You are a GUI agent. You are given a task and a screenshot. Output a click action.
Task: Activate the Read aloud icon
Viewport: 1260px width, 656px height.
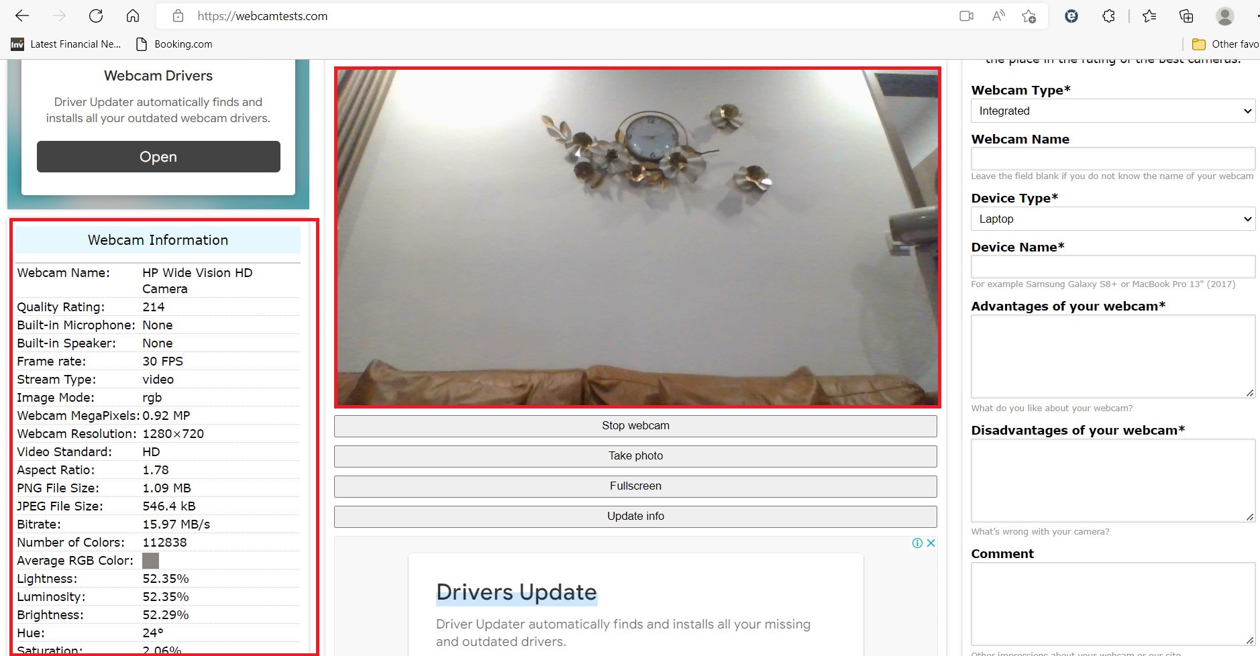[998, 16]
